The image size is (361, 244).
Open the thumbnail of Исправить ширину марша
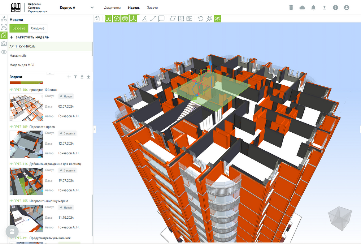26,219
